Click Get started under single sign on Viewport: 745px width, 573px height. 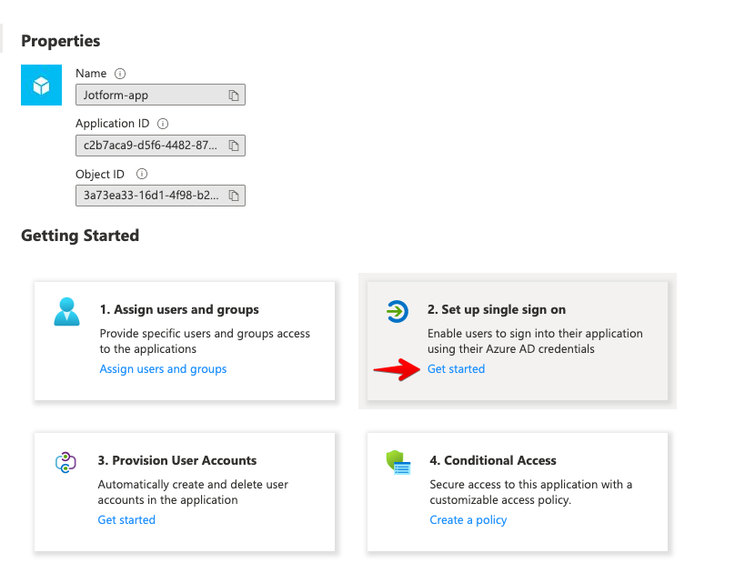click(456, 369)
